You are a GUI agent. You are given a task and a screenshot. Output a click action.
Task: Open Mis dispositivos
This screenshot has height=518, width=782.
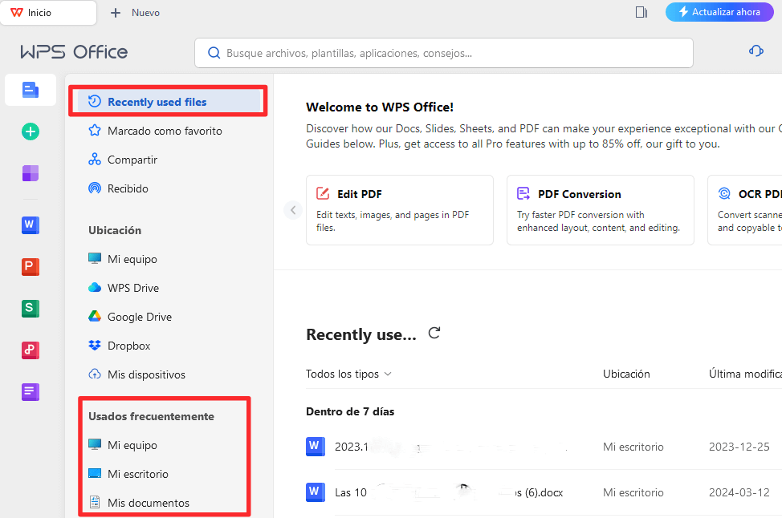coord(136,374)
